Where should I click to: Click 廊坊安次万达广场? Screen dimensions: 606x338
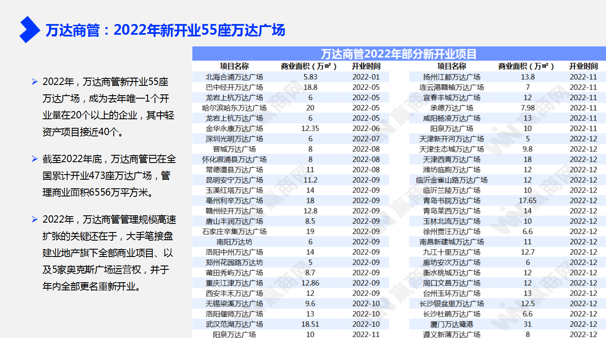click(x=451, y=263)
